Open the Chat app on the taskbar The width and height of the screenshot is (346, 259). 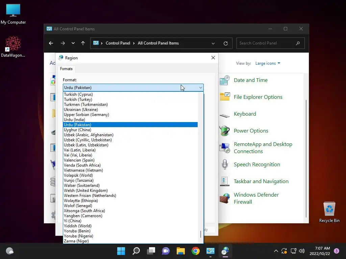pyautogui.click(x=166, y=251)
